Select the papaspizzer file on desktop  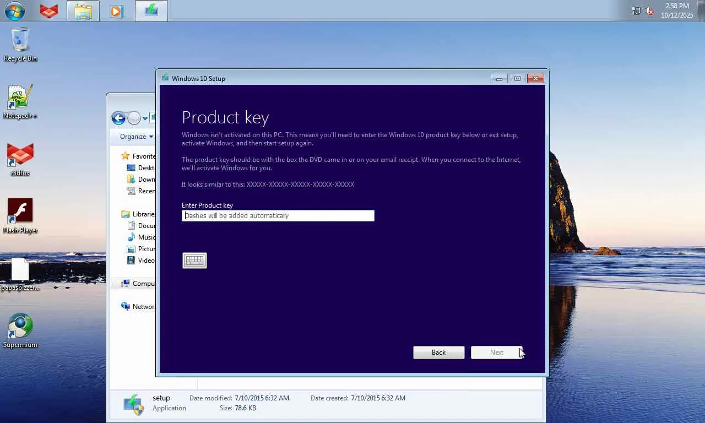click(x=20, y=274)
